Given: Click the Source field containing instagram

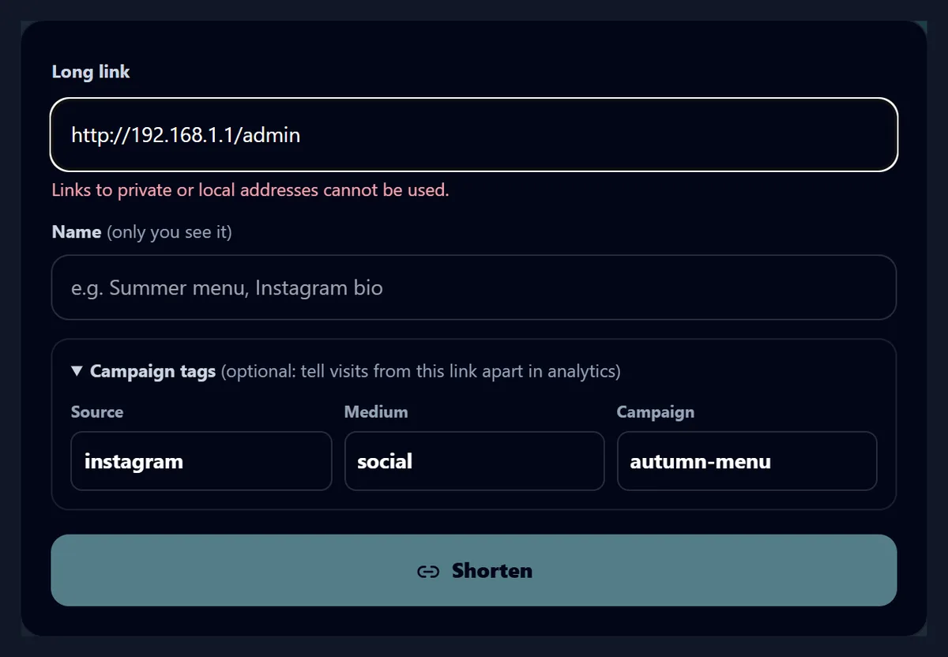Looking at the screenshot, I should coord(201,461).
